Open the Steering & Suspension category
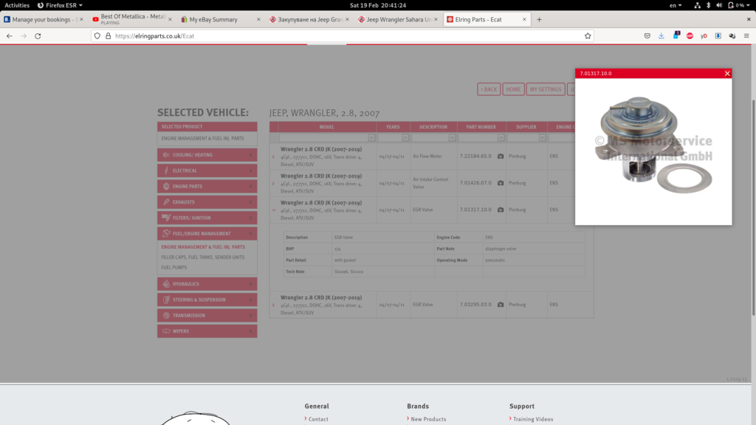Viewport: 756px width, 425px height. coord(207,300)
